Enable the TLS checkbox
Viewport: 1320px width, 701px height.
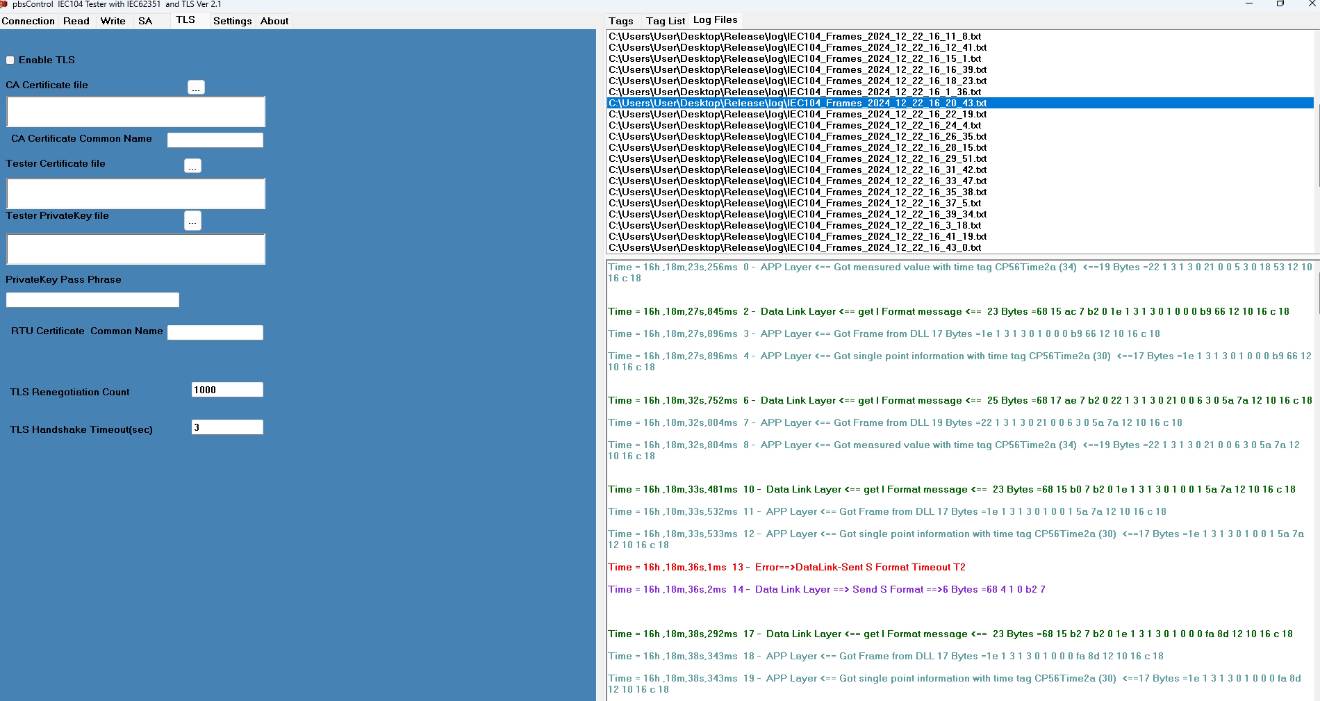point(10,60)
